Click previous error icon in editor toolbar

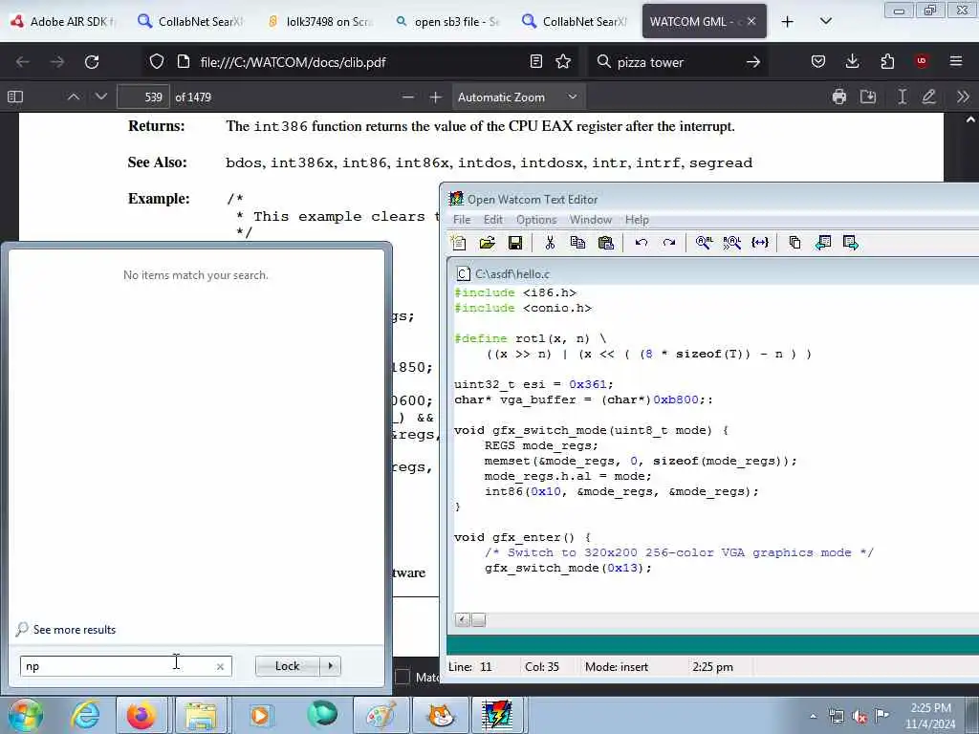[823, 243]
